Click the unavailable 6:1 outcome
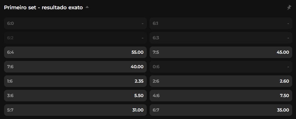The height and width of the screenshot is (119, 296). point(221,23)
